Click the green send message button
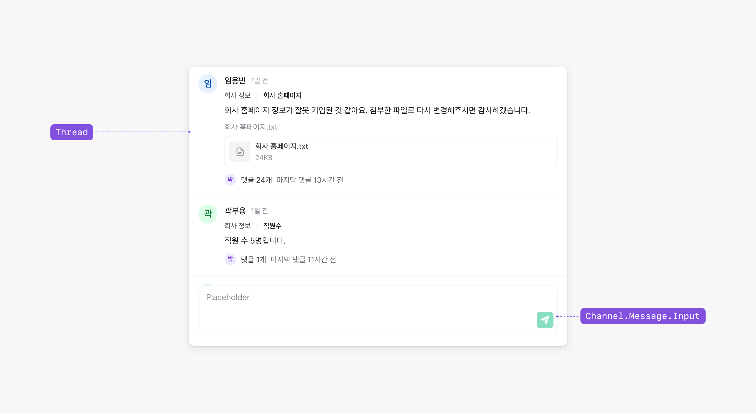 click(x=545, y=320)
